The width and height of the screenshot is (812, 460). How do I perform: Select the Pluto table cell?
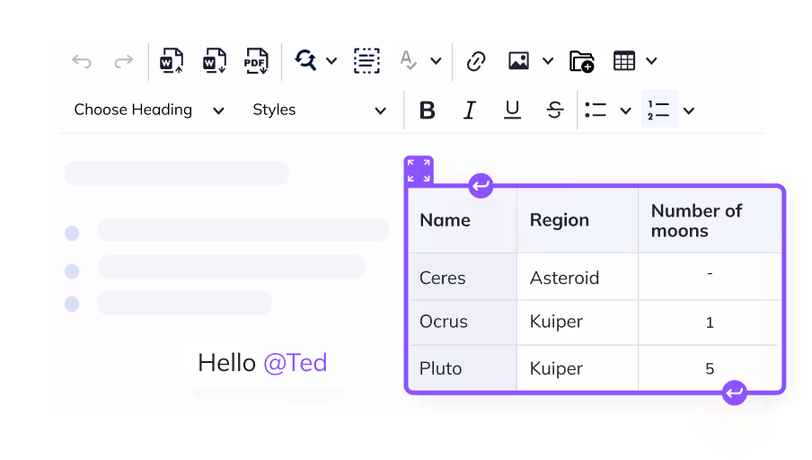click(462, 368)
